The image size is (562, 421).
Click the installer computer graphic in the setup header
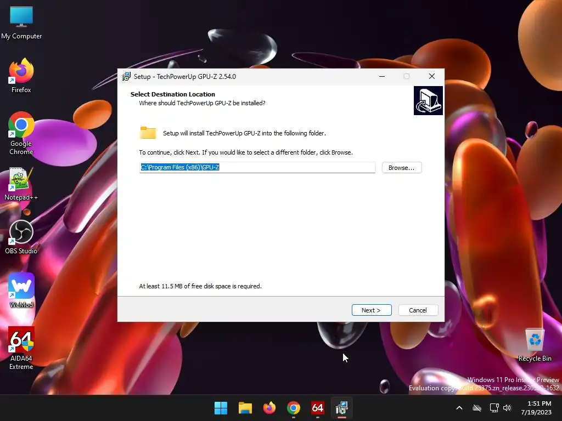click(x=428, y=101)
